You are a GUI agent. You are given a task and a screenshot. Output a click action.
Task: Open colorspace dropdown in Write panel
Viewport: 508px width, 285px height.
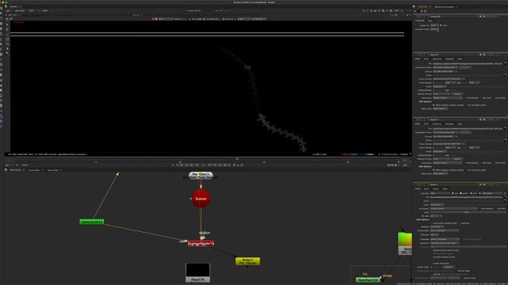point(454,208)
